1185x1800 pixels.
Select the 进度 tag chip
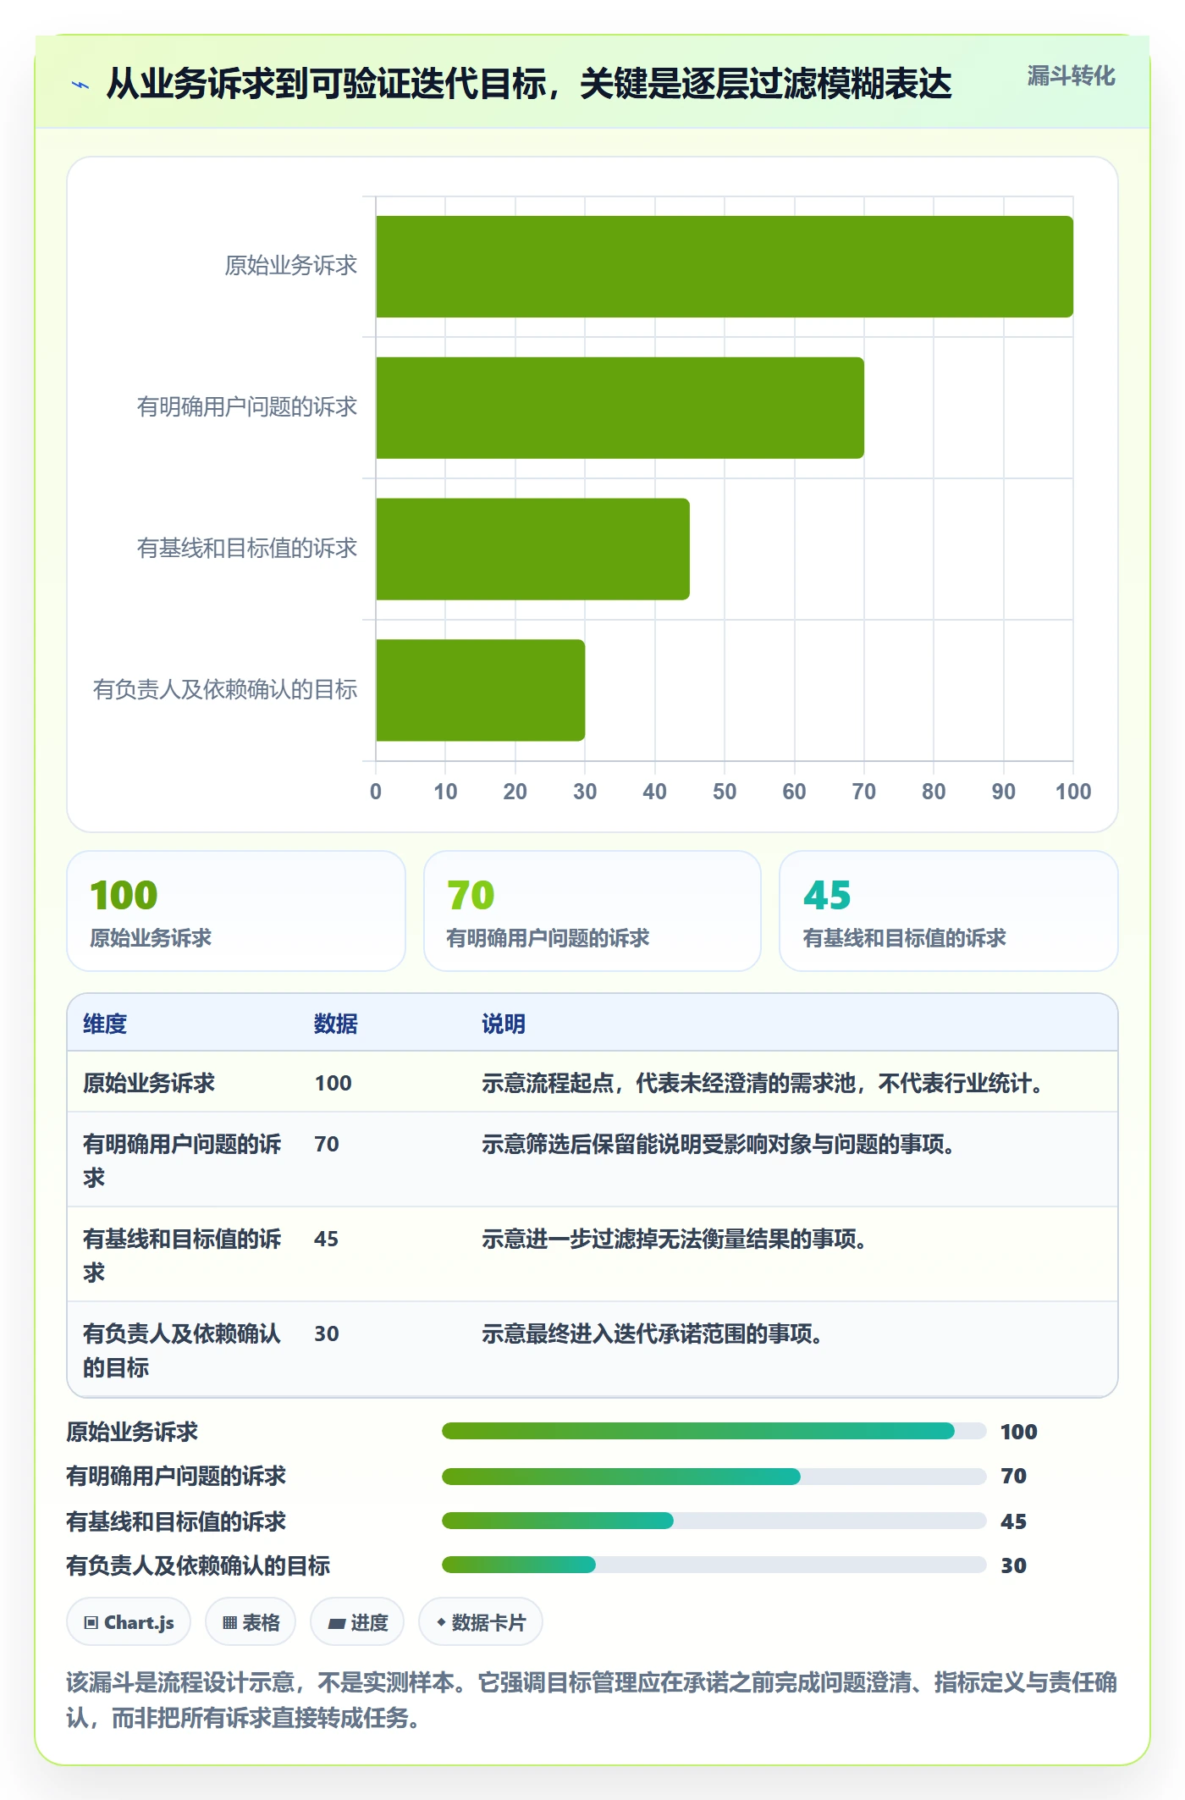357,1622
